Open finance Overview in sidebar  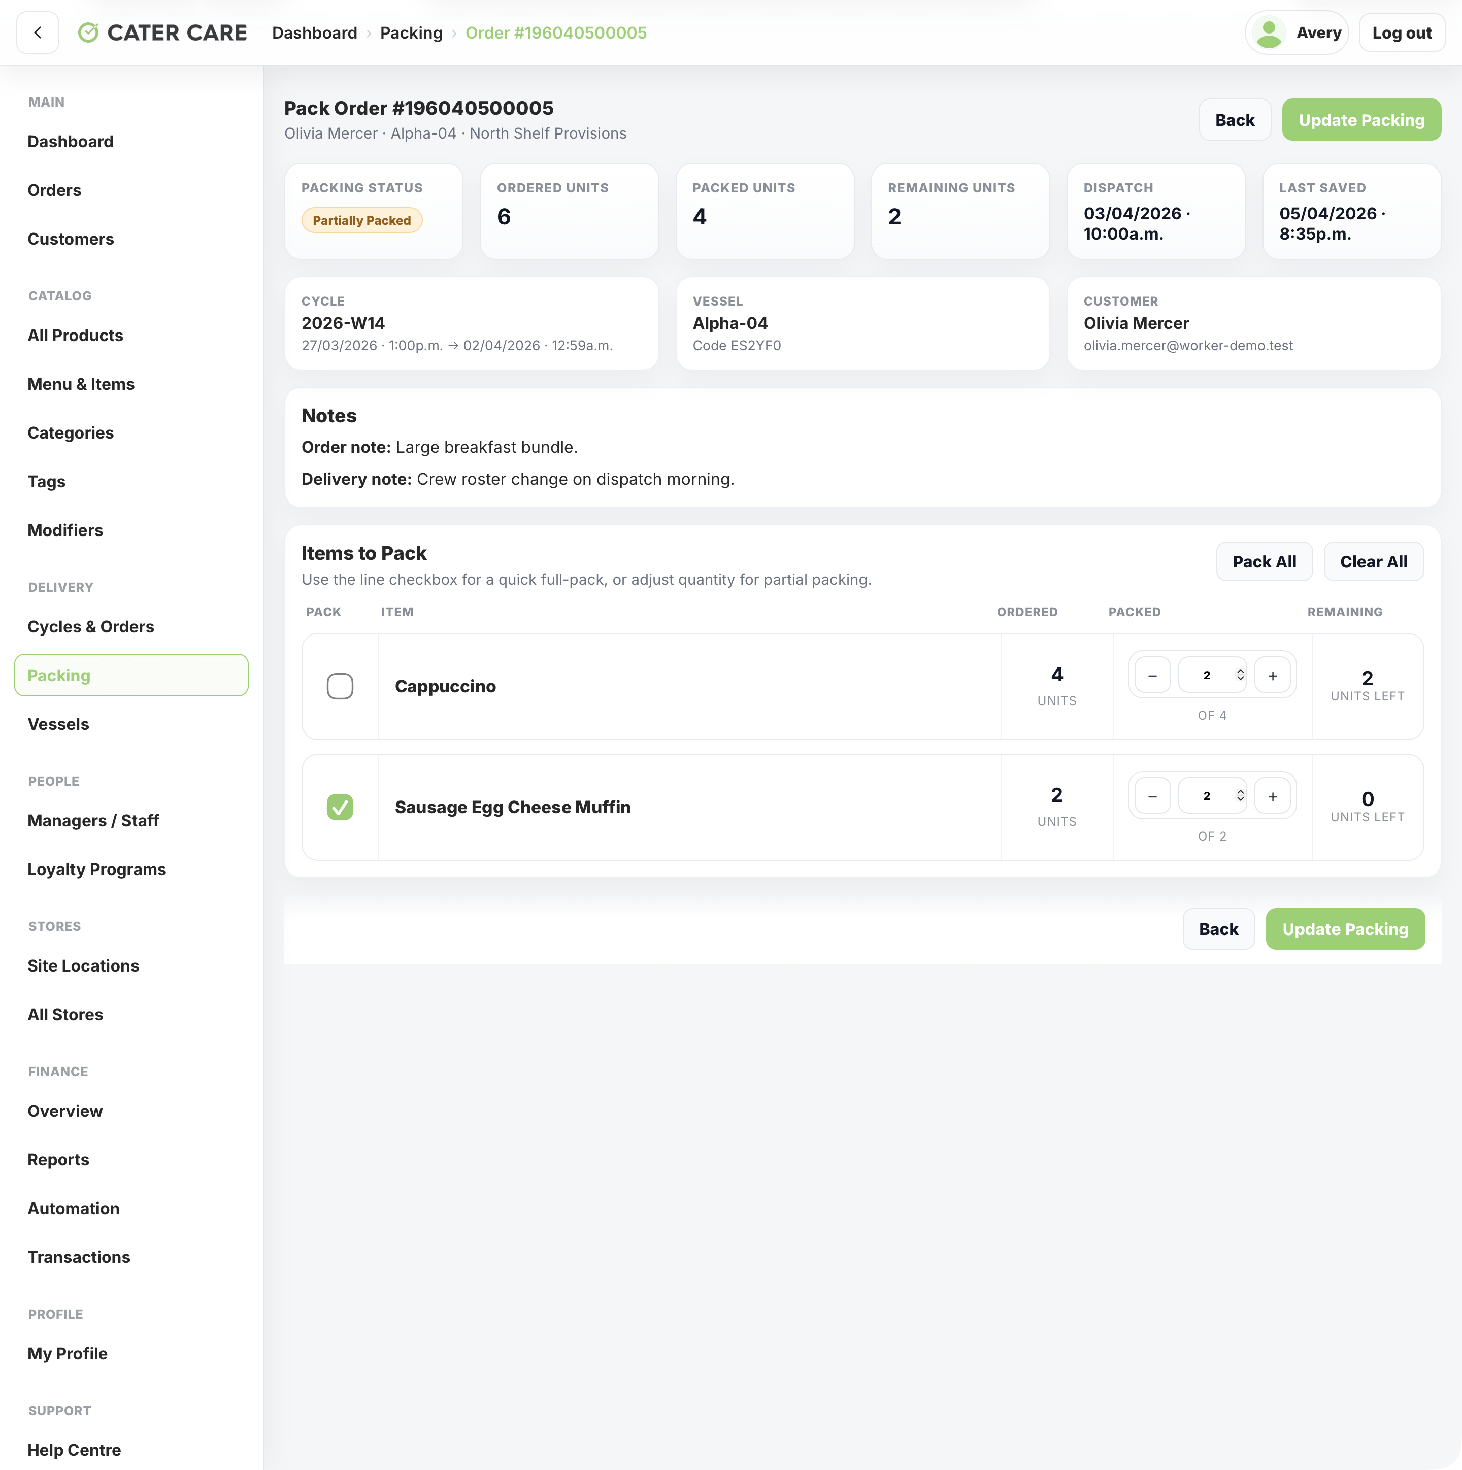coord(64,1112)
